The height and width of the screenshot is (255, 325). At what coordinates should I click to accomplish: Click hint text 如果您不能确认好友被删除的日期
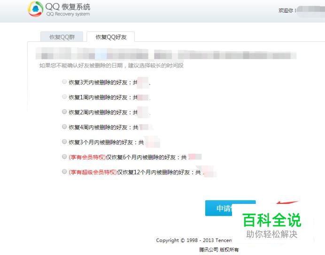81,66
